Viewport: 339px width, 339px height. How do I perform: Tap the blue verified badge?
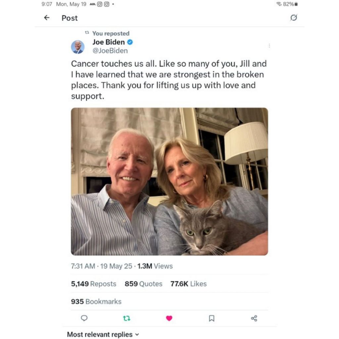130,42
